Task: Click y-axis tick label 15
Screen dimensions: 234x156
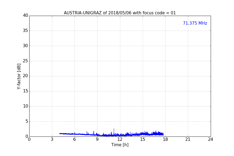Action: [x=25, y=91]
